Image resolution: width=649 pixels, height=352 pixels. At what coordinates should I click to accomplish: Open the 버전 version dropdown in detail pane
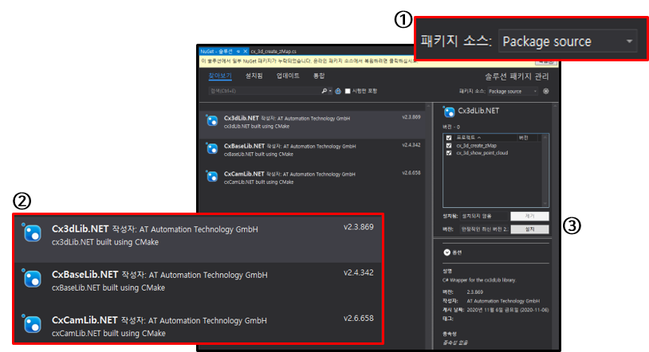pyautogui.click(x=484, y=229)
